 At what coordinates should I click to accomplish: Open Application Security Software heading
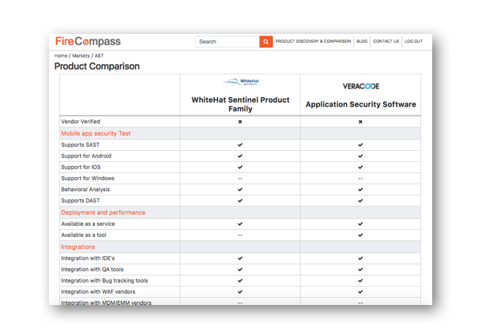(x=360, y=104)
